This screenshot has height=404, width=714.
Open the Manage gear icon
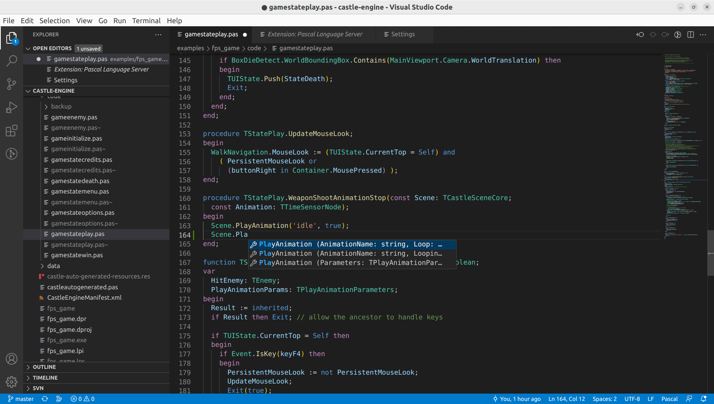coord(12,382)
